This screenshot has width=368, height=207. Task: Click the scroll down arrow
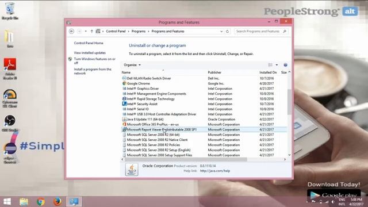[289, 155]
